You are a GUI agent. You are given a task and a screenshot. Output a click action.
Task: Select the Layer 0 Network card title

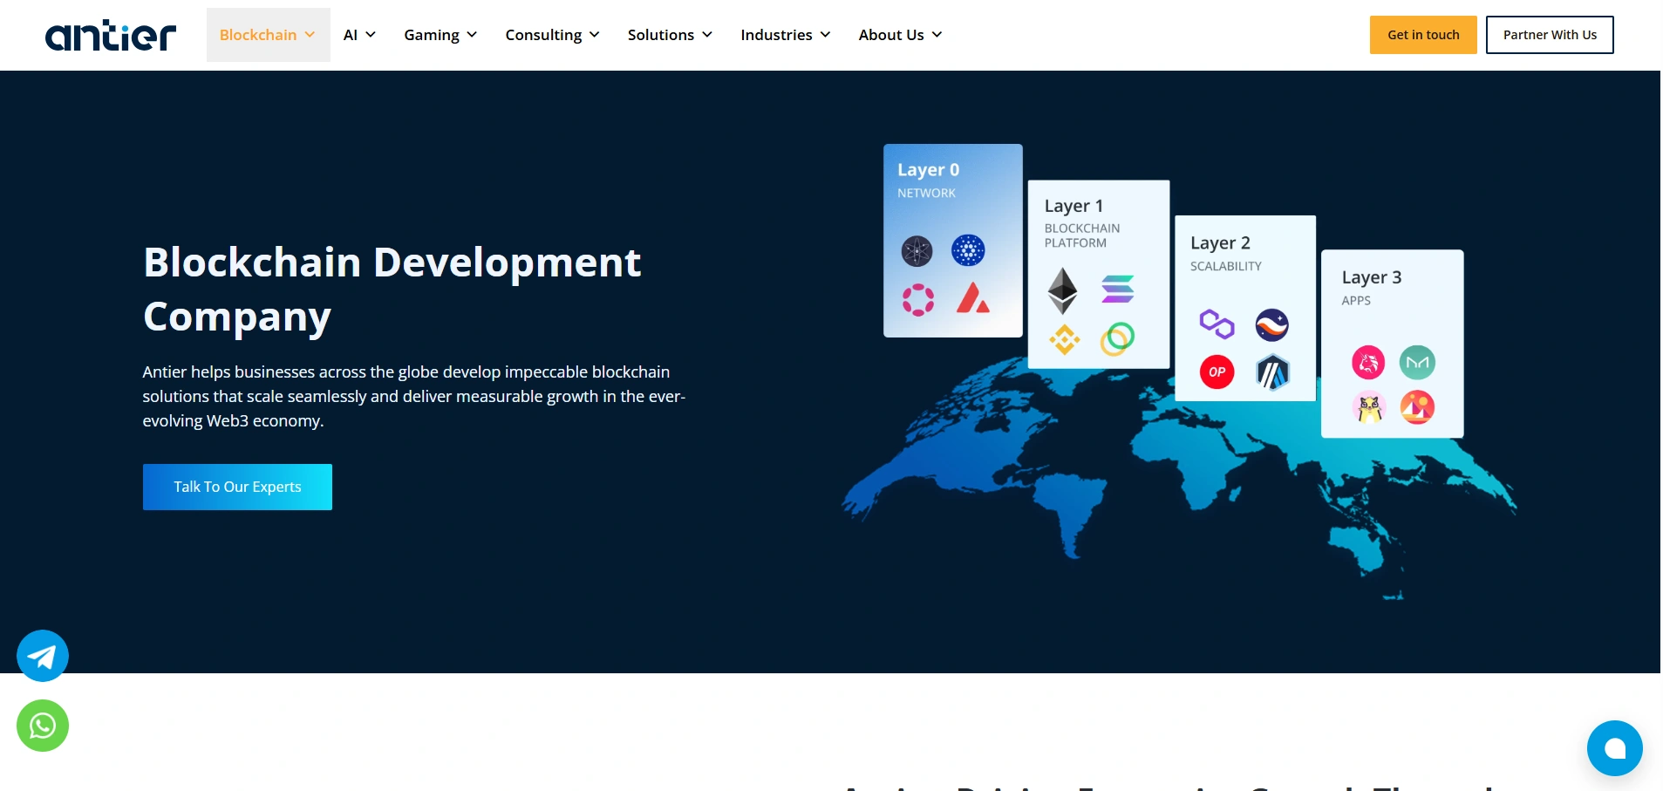pos(928,170)
